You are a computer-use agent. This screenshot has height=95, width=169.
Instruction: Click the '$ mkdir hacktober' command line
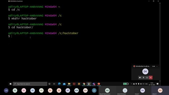click(x=22, y=18)
